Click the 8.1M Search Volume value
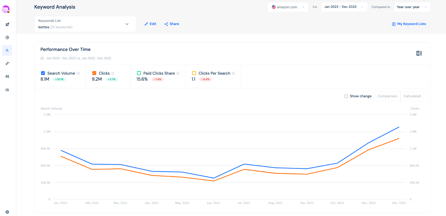This screenshot has width=446, height=216. pos(45,79)
